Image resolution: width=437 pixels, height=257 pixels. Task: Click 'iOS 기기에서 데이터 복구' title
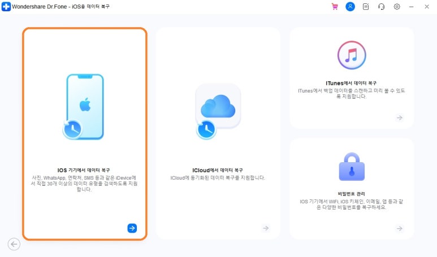point(84,170)
